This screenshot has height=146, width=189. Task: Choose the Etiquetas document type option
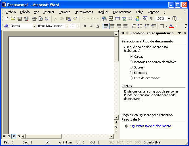click(x=131, y=73)
